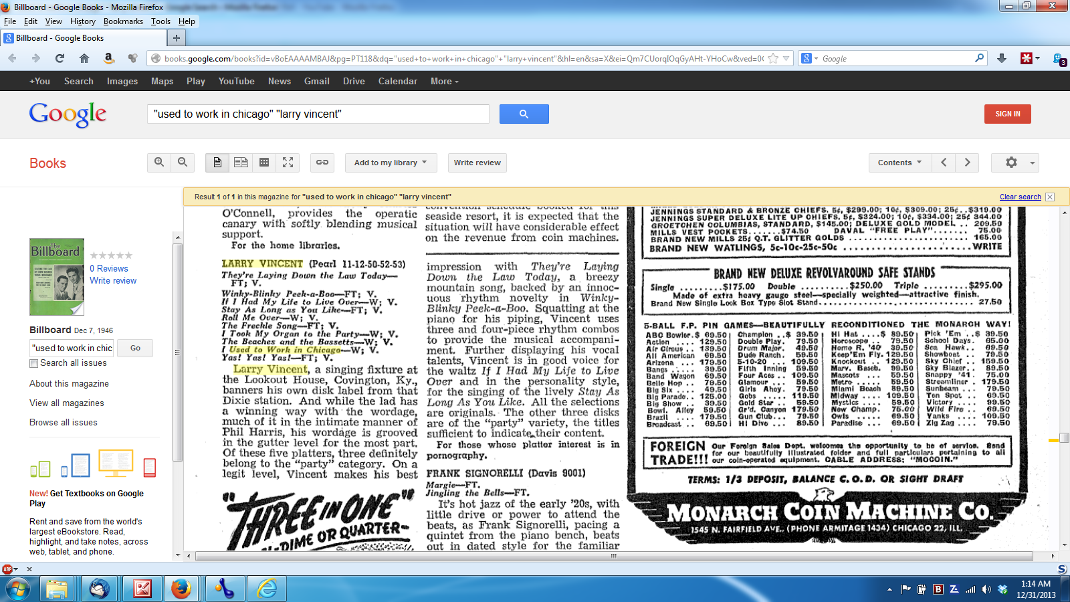1070x602 pixels.
Task: Click the Firefox forward arrow button
Action: click(x=36, y=58)
